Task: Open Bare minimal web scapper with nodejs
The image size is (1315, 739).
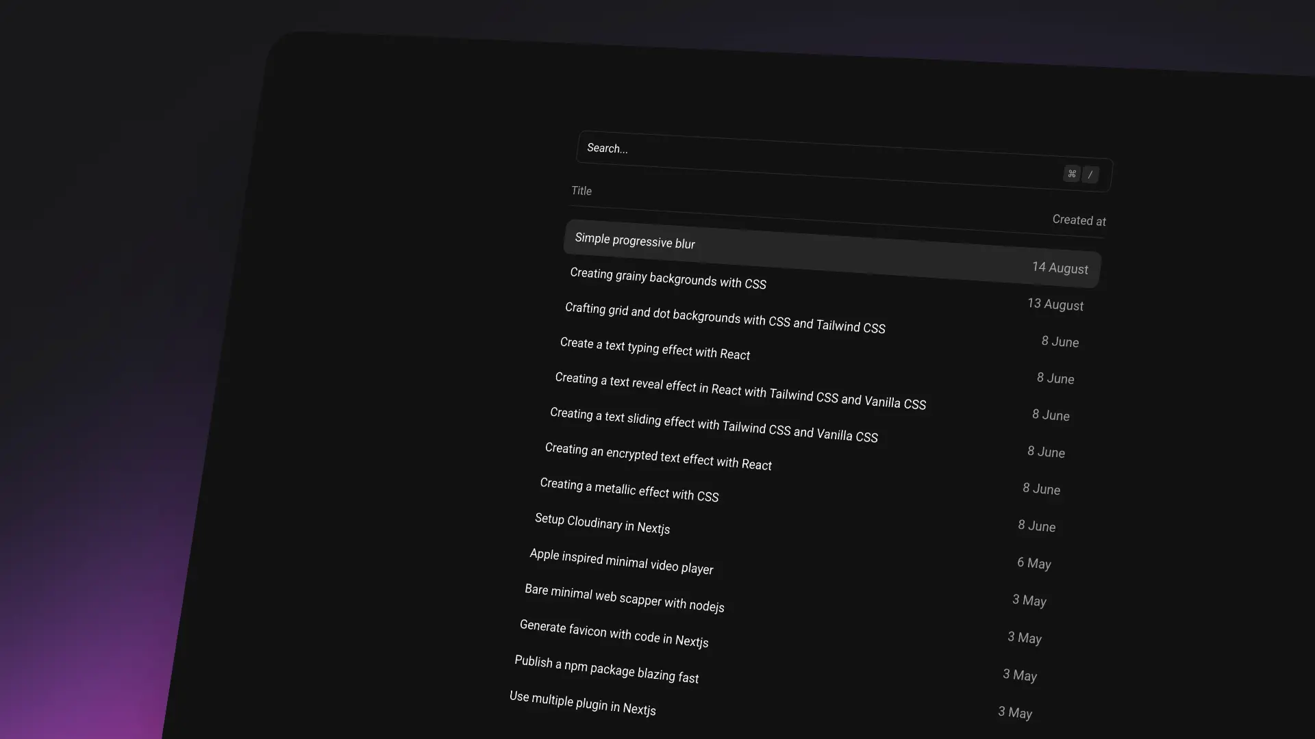Action: (624, 598)
